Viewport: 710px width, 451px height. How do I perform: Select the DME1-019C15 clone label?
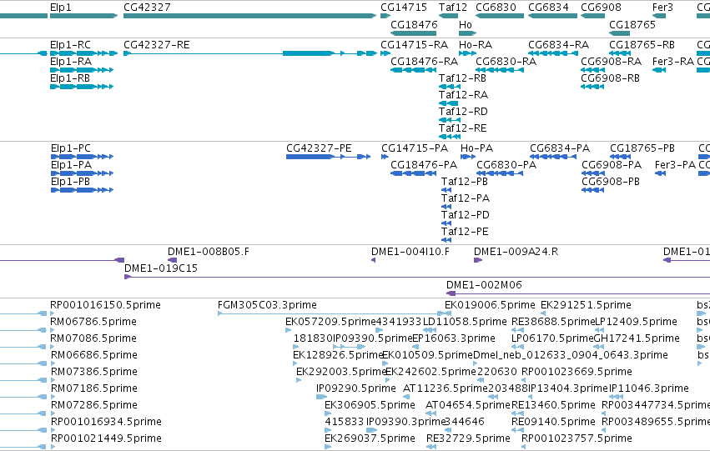coord(161,268)
